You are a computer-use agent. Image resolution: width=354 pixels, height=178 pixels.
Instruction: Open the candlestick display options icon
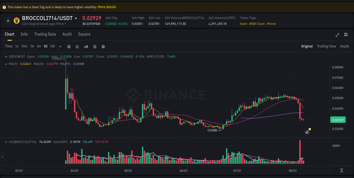(x=86, y=46)
